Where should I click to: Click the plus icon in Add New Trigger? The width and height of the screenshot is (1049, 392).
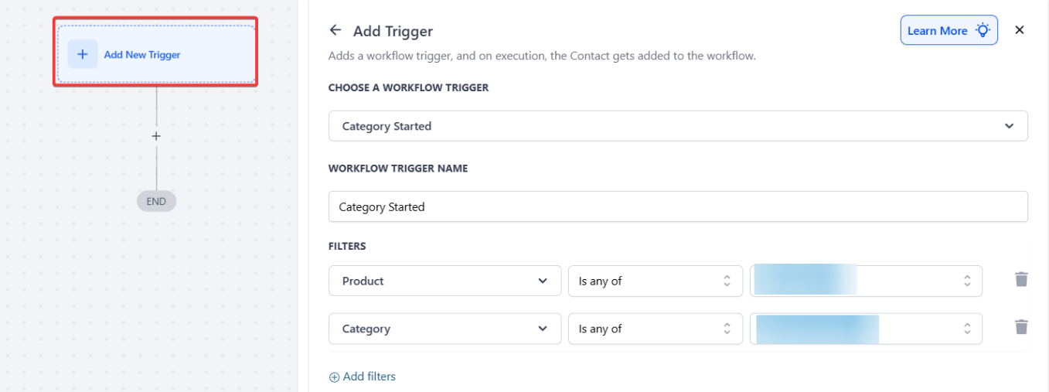83,55
